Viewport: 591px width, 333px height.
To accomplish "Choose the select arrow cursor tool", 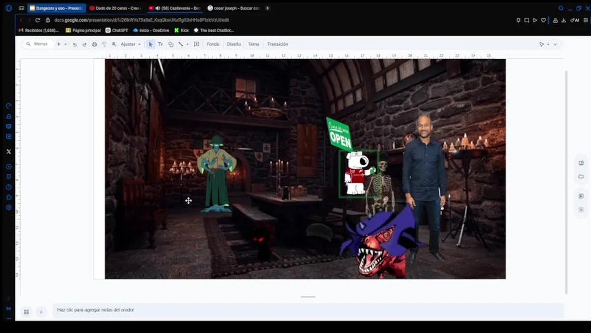I will point(150,44).
